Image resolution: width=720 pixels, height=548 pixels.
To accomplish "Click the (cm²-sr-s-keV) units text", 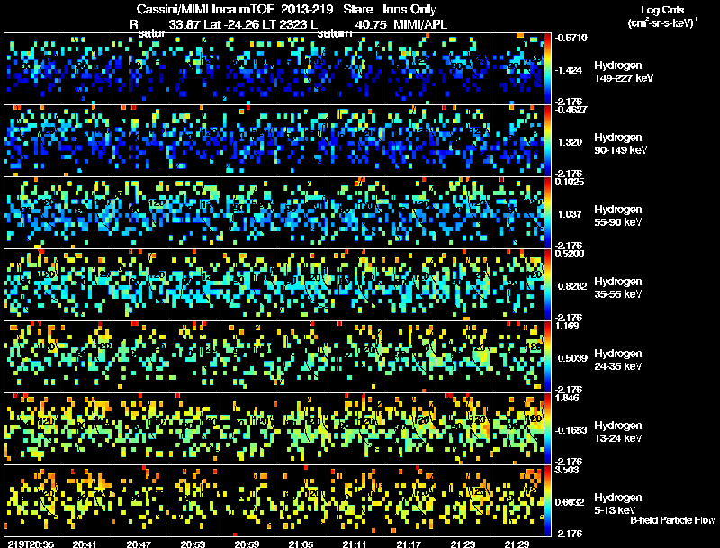I will tap(661, 23).
